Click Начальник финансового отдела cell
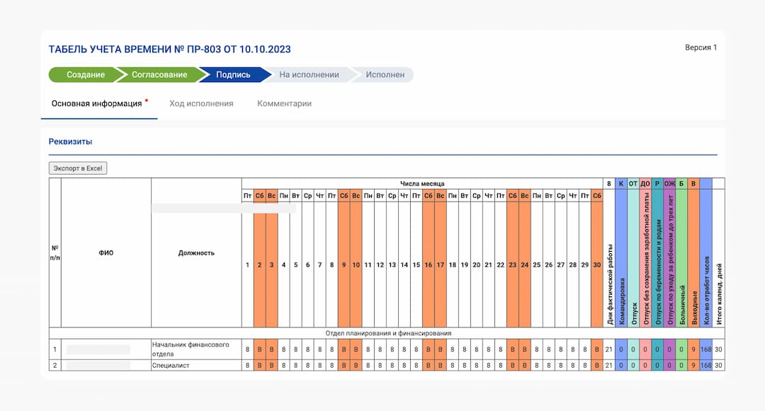The image size is (765, 411). tap(196, 349)
